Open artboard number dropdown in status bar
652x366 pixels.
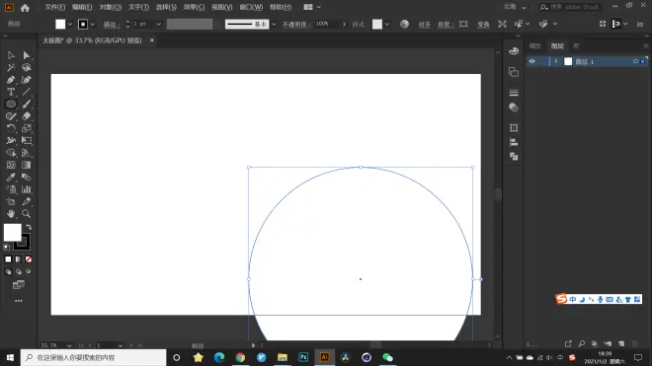[x=121, y=345]
